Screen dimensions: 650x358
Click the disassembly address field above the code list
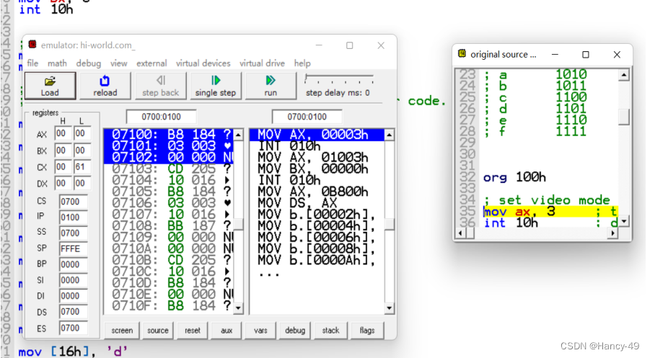[x=307, y=117]
